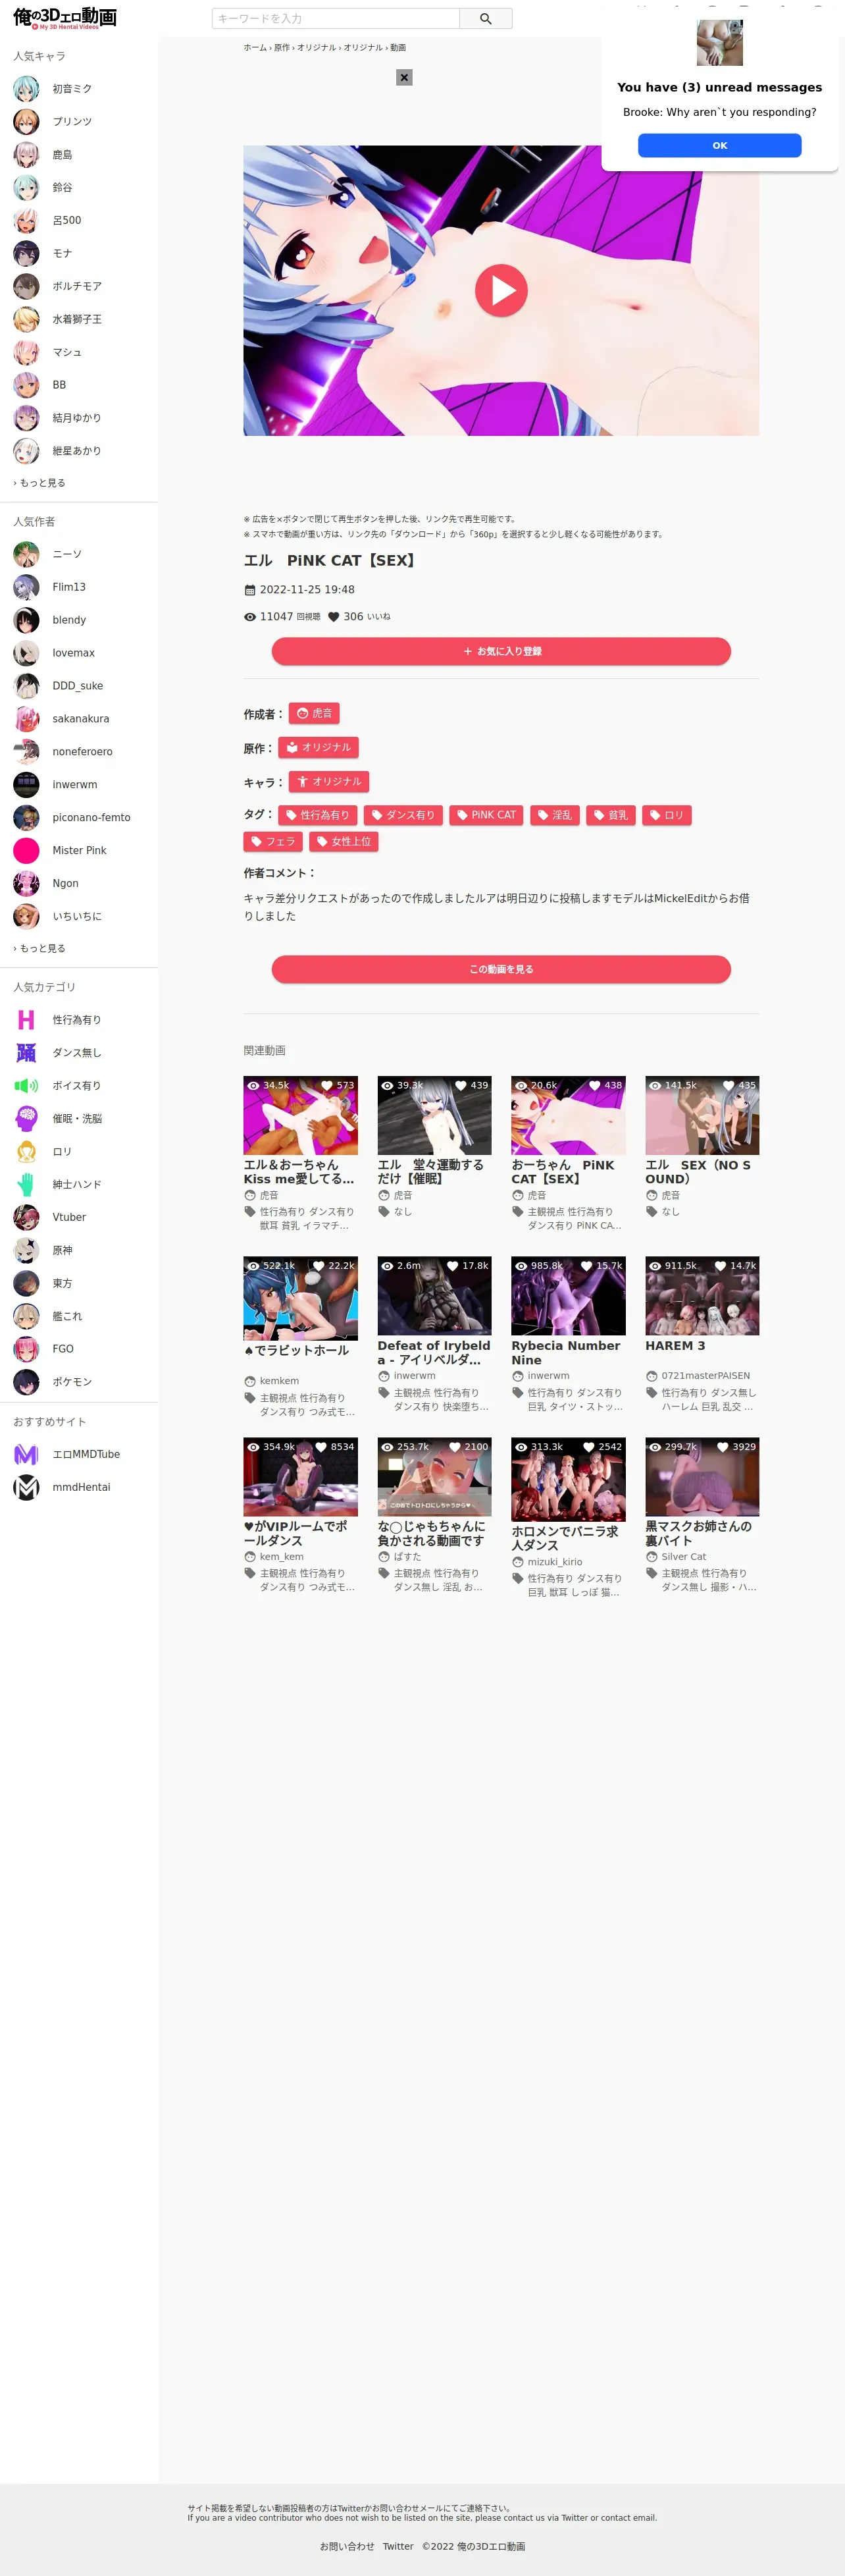Screen dimensions: 845x2576
Task: Select the BB character icon
Action: coord(26,385)
